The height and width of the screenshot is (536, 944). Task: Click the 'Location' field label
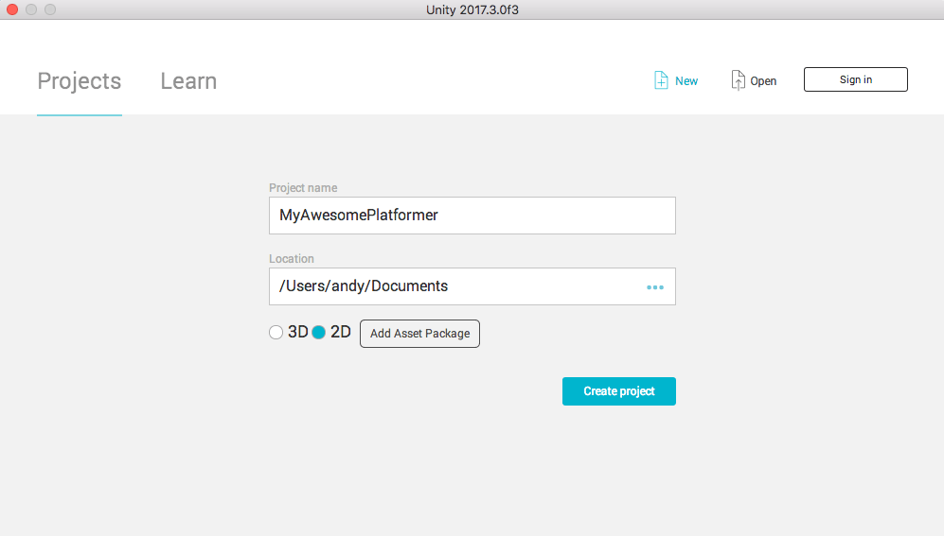[292, 259]
